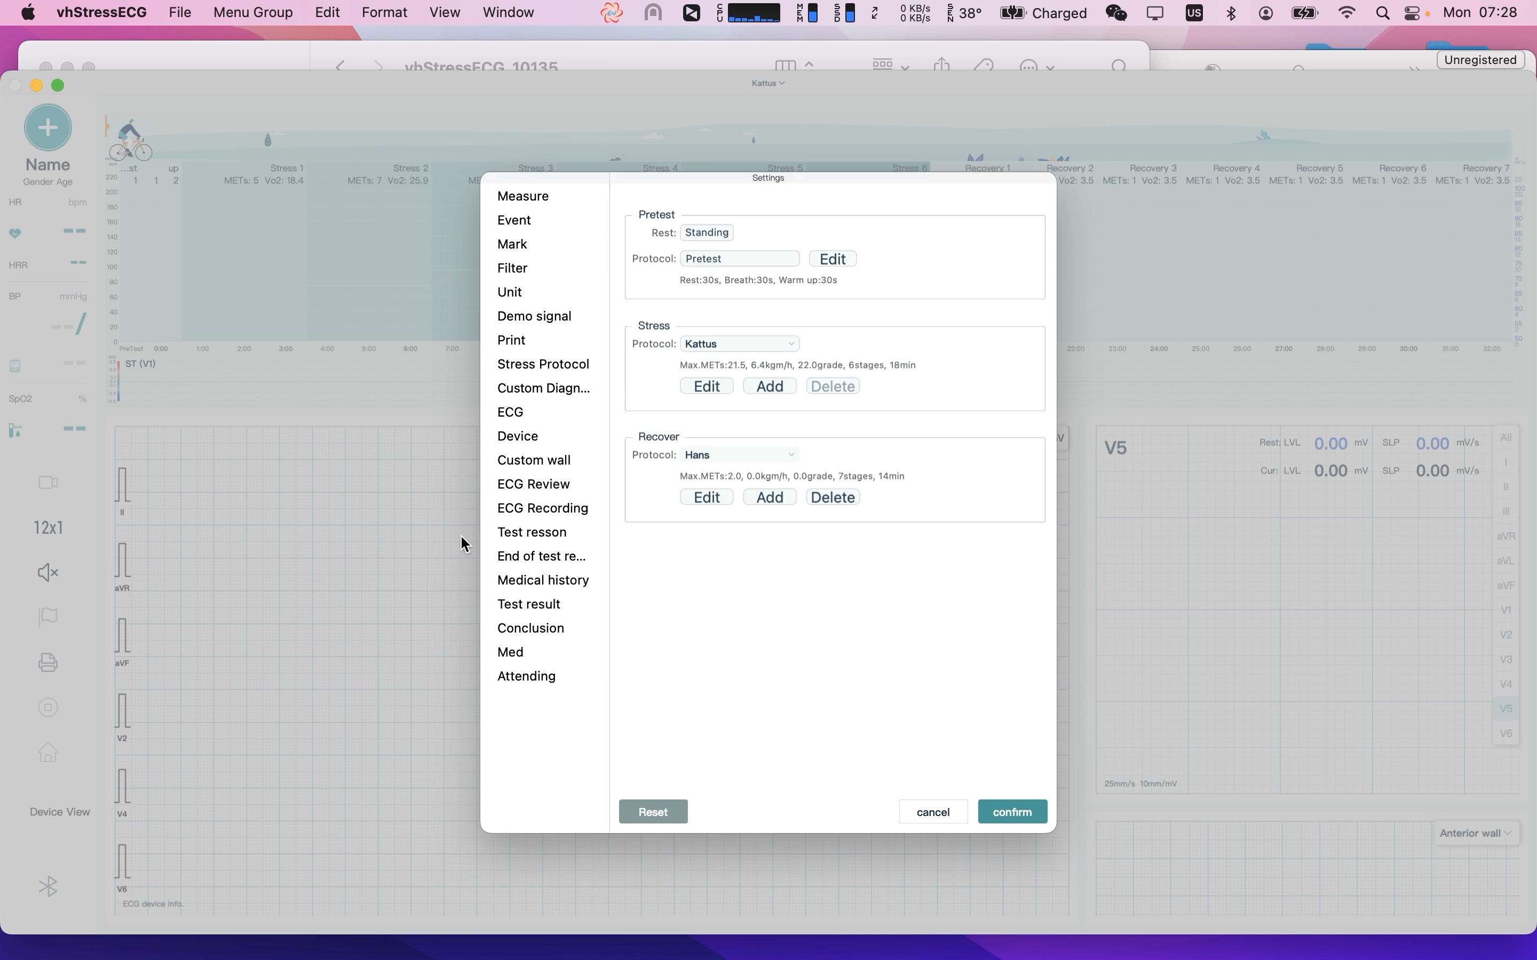Image resolution: width=1537 pixels, height=960 pixels.
Task: Click the screen mirroring display icon
Action: click(x=1155, y=13)
